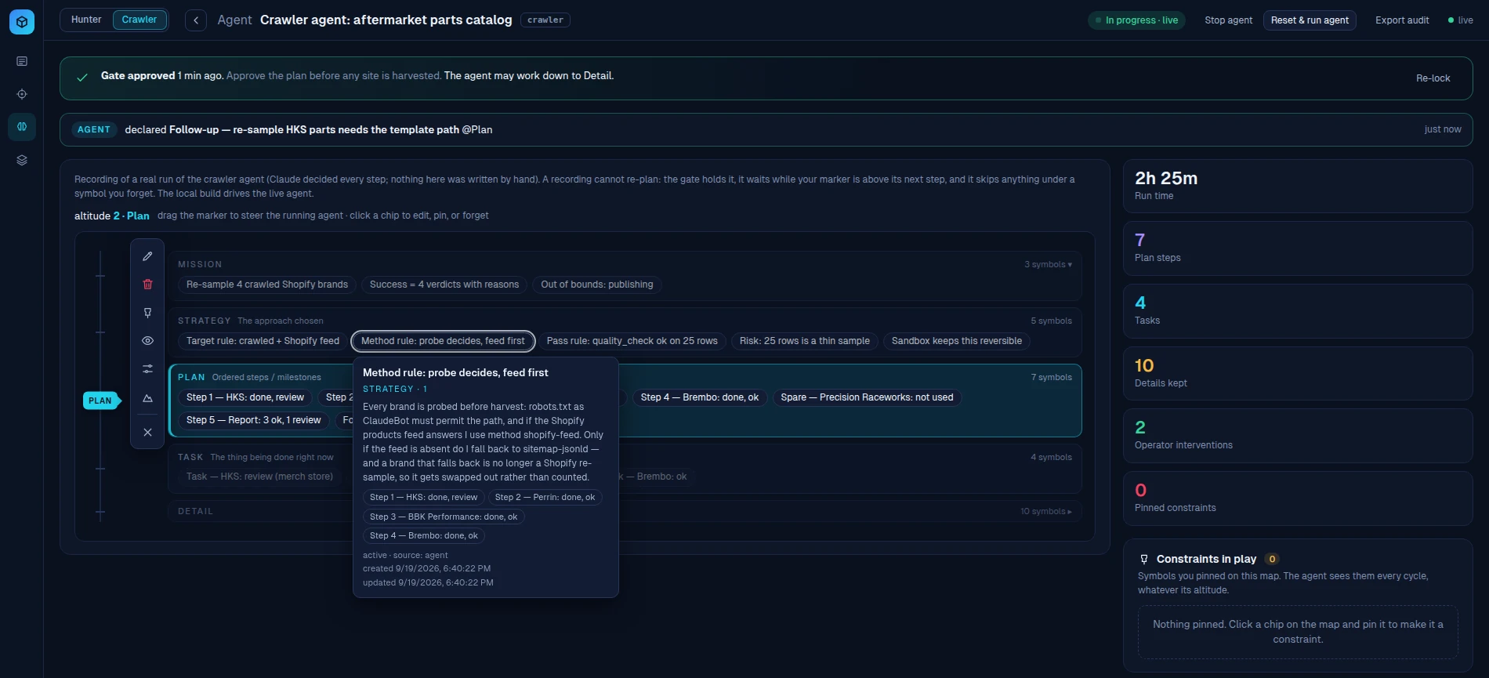Screen dimensions: 1489x678
Task: Select Sandbox keeps this reversible chip
Action: [x=956, y=341]
